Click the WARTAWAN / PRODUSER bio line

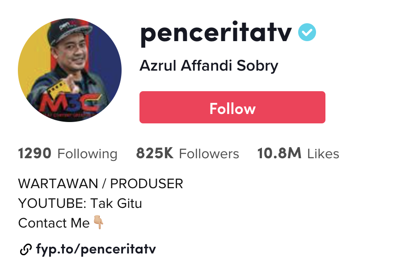click(x=101, y=184)
